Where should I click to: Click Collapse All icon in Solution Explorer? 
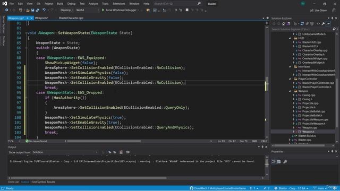[307, 23]
